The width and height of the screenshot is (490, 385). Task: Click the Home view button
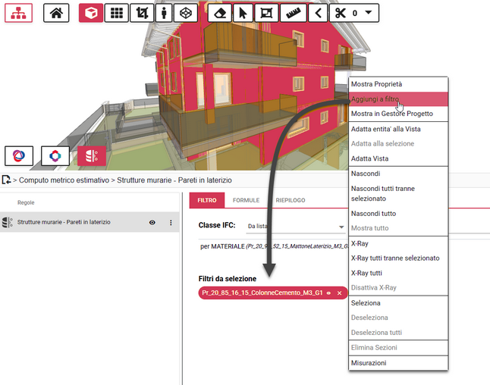[58, 13]
